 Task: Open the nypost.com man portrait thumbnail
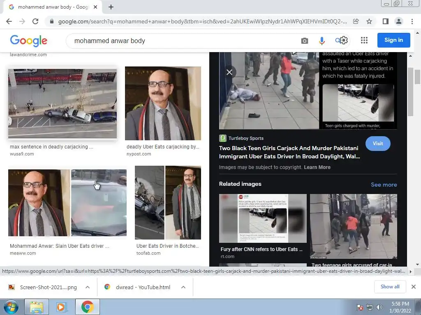[x=163, y=103]
